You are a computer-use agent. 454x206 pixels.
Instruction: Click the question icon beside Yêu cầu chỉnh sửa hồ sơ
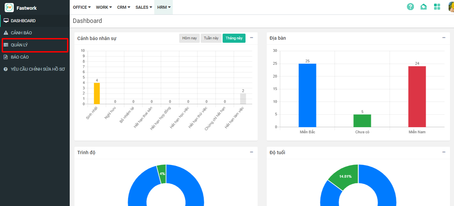click(x=6, y=69)
